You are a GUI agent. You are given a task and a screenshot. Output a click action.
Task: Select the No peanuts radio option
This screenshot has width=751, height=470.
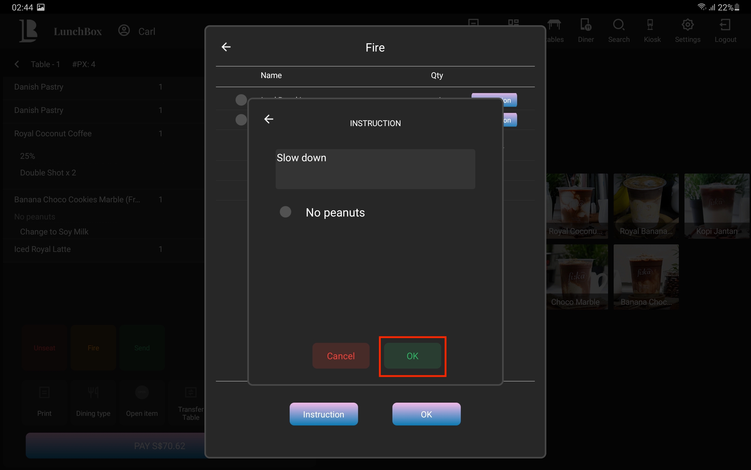[x=285, y=212]
